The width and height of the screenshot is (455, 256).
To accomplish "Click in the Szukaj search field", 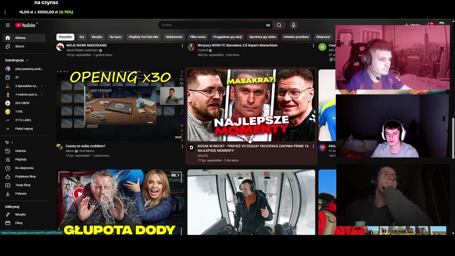I will [212, 25].
